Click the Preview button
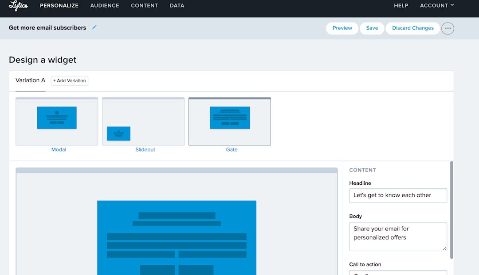479x275 pixels. [342, 28]
